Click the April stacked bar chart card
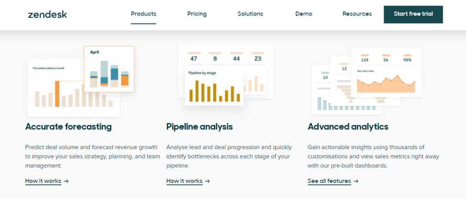The height and width of the screenshot is (199, 466). 109,69
